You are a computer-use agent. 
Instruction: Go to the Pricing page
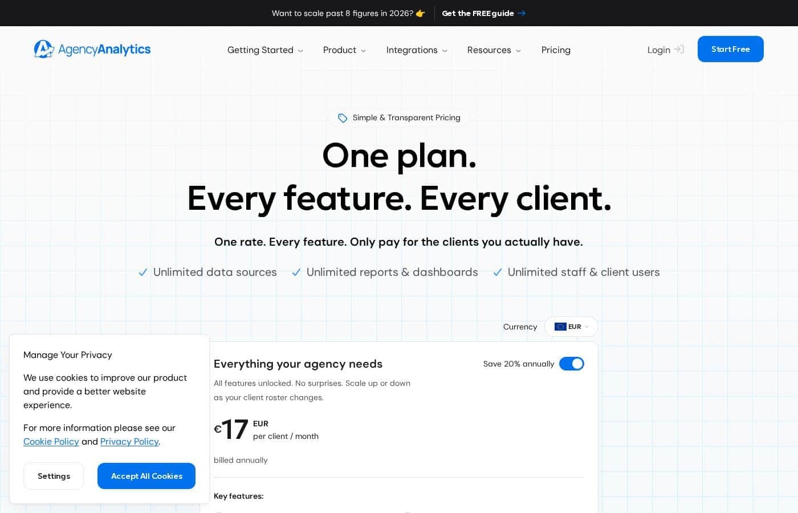(556, 50)
